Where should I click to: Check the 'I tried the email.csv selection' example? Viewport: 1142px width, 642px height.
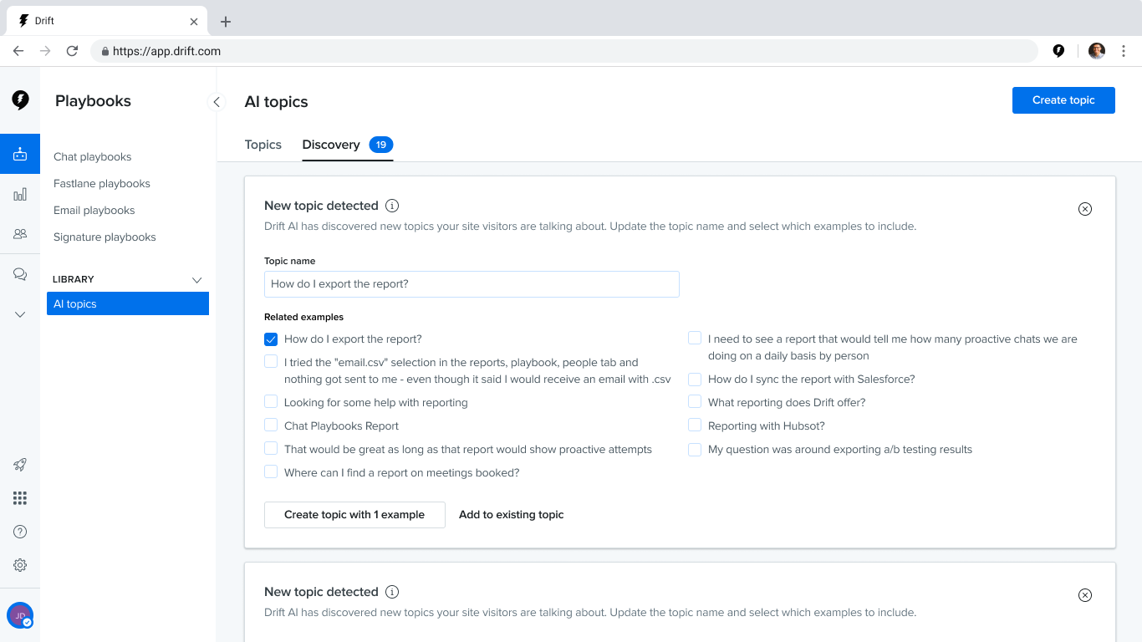click(271, 361)
